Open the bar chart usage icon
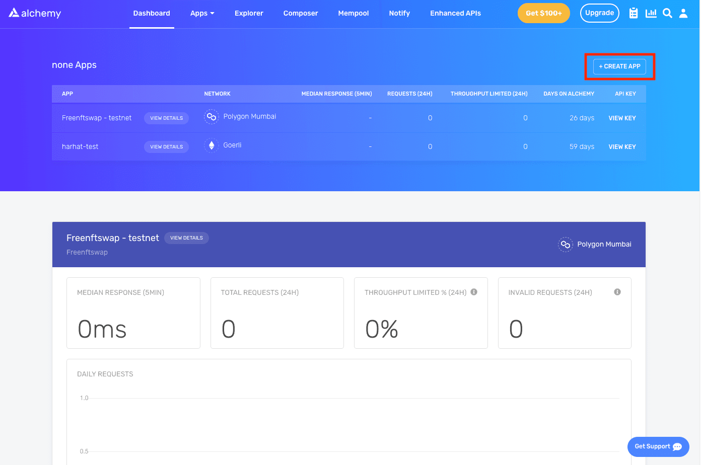The width and height of the screenshot is (701, 465). (x=651, y=13)
